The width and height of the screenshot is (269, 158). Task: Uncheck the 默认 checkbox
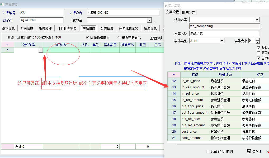point(258,48)
